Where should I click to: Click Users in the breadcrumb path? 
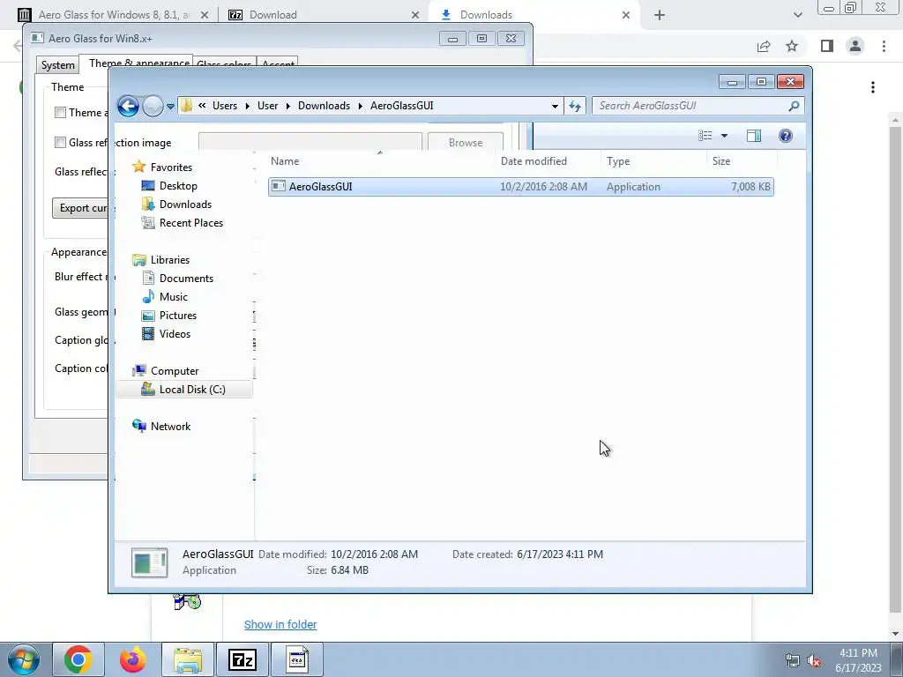[225, 106]
